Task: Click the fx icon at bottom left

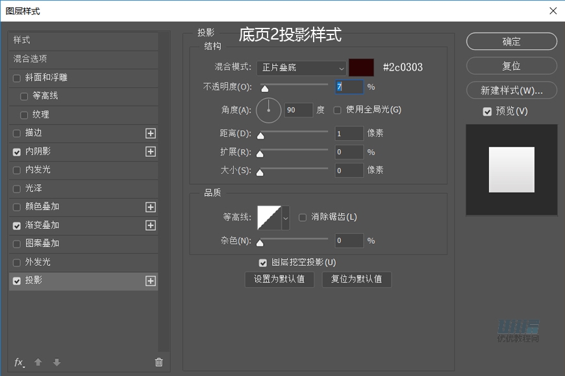Action: coord(18,362)
